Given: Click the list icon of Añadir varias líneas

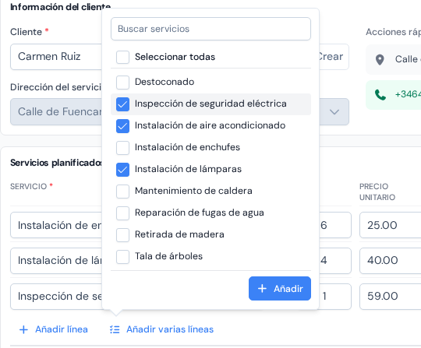Looking at the screenshot, I should pyautogui.click(x=115, y=329).
